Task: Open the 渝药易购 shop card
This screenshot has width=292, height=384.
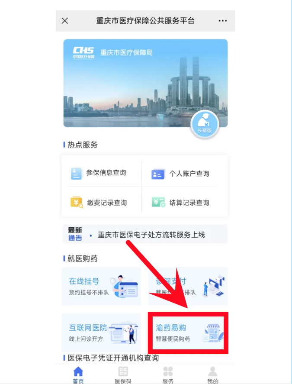Action: point(188,333)
